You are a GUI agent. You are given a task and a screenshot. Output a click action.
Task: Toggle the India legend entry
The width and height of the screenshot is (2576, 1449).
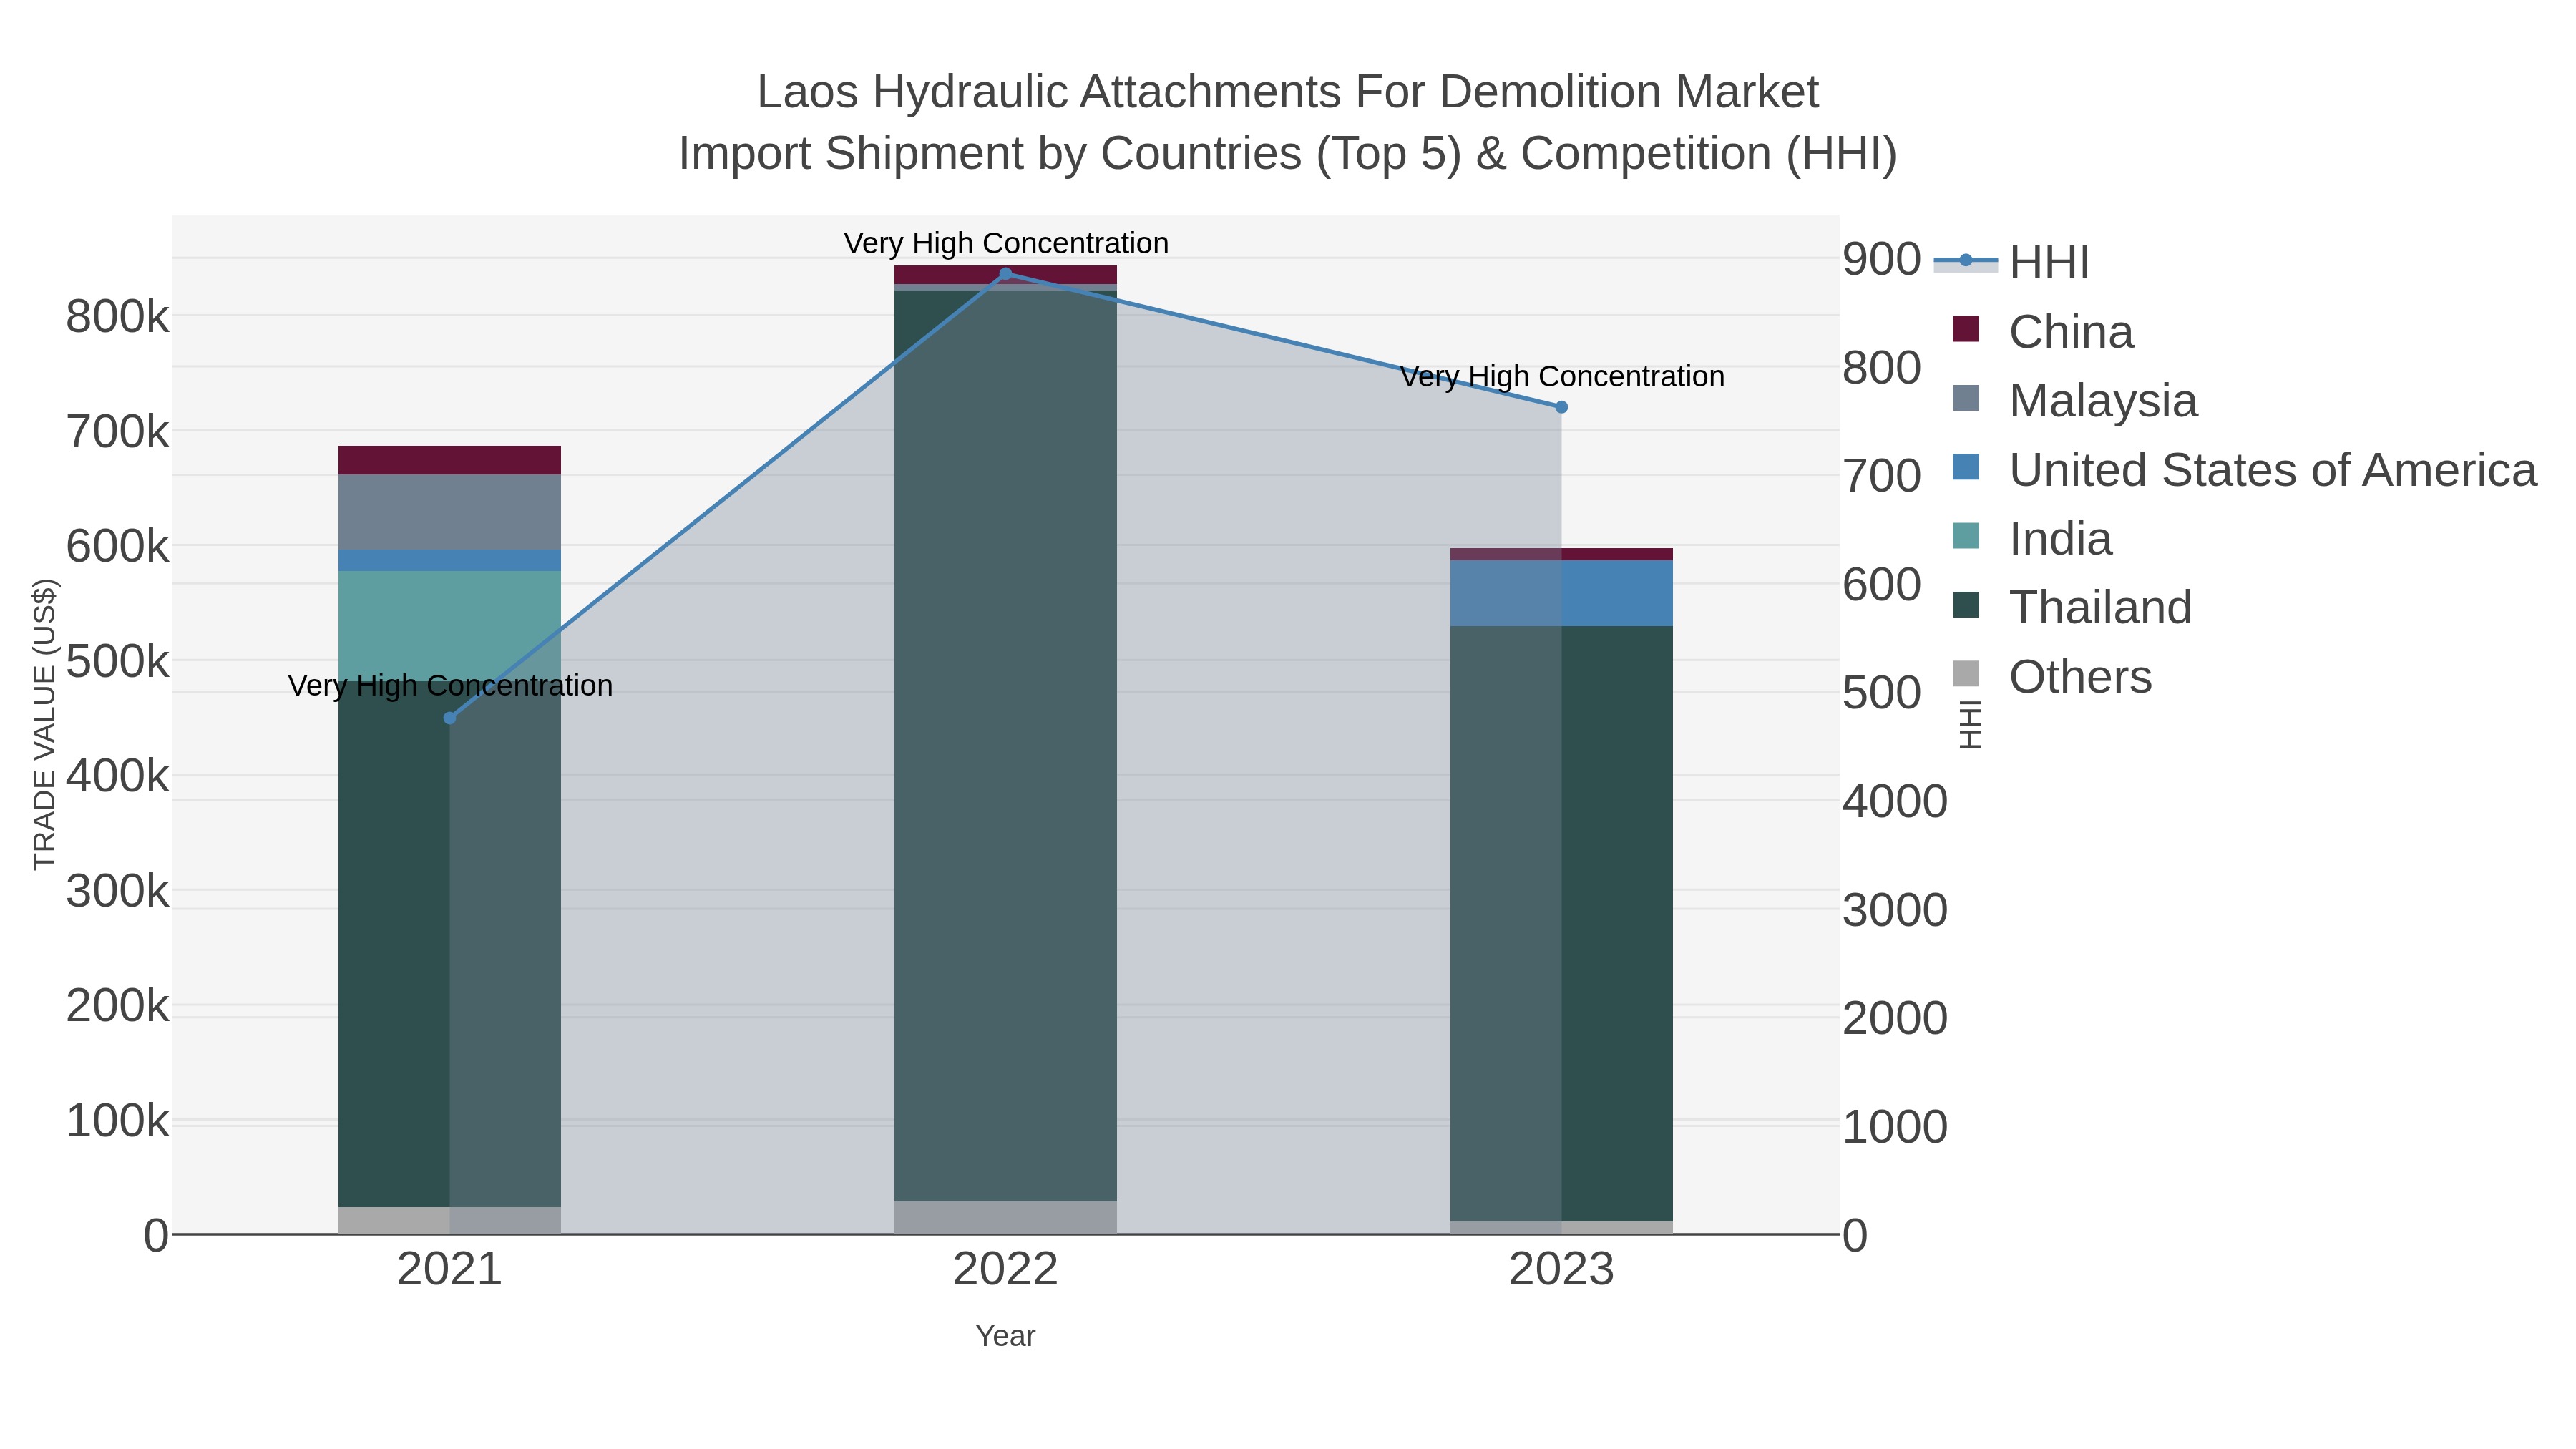[x=2032, y=538]
